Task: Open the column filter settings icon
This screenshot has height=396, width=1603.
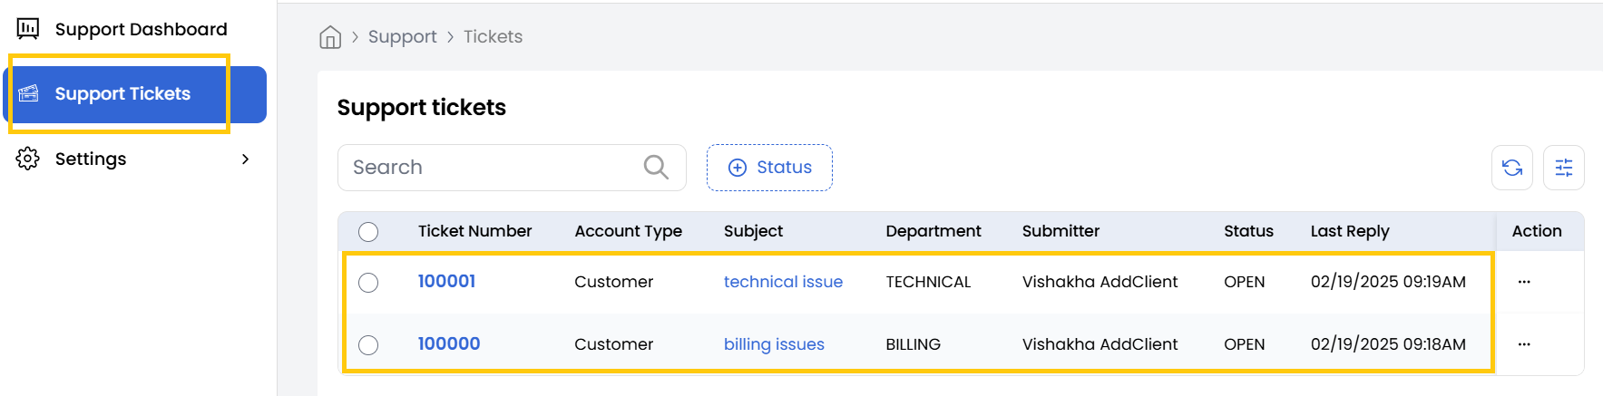Action: coord(1563,168)
